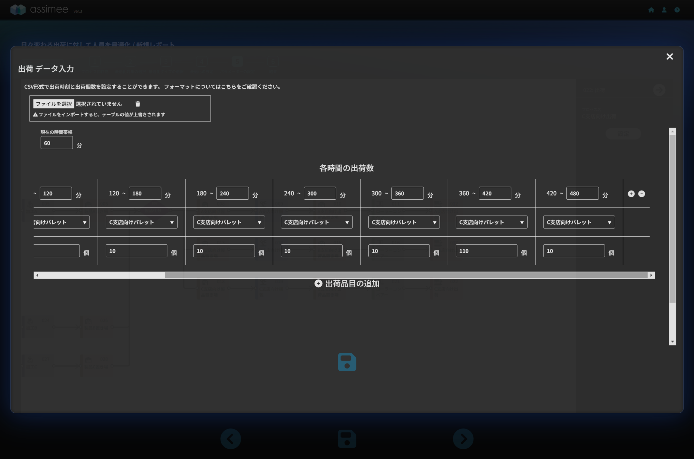This screenshot has width=694, height=459.
Task: Click the plus icon next to 出荷品目の追加
Action: pos(318,284)
